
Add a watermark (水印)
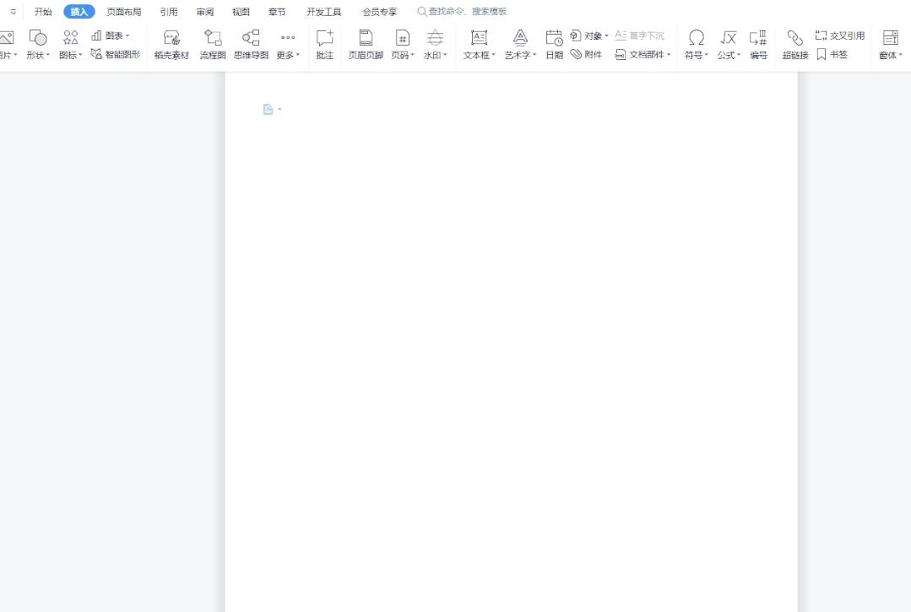[435, 45]
